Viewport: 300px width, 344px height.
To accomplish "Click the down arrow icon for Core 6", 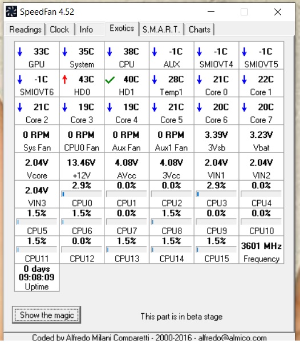I will point(200,107).
